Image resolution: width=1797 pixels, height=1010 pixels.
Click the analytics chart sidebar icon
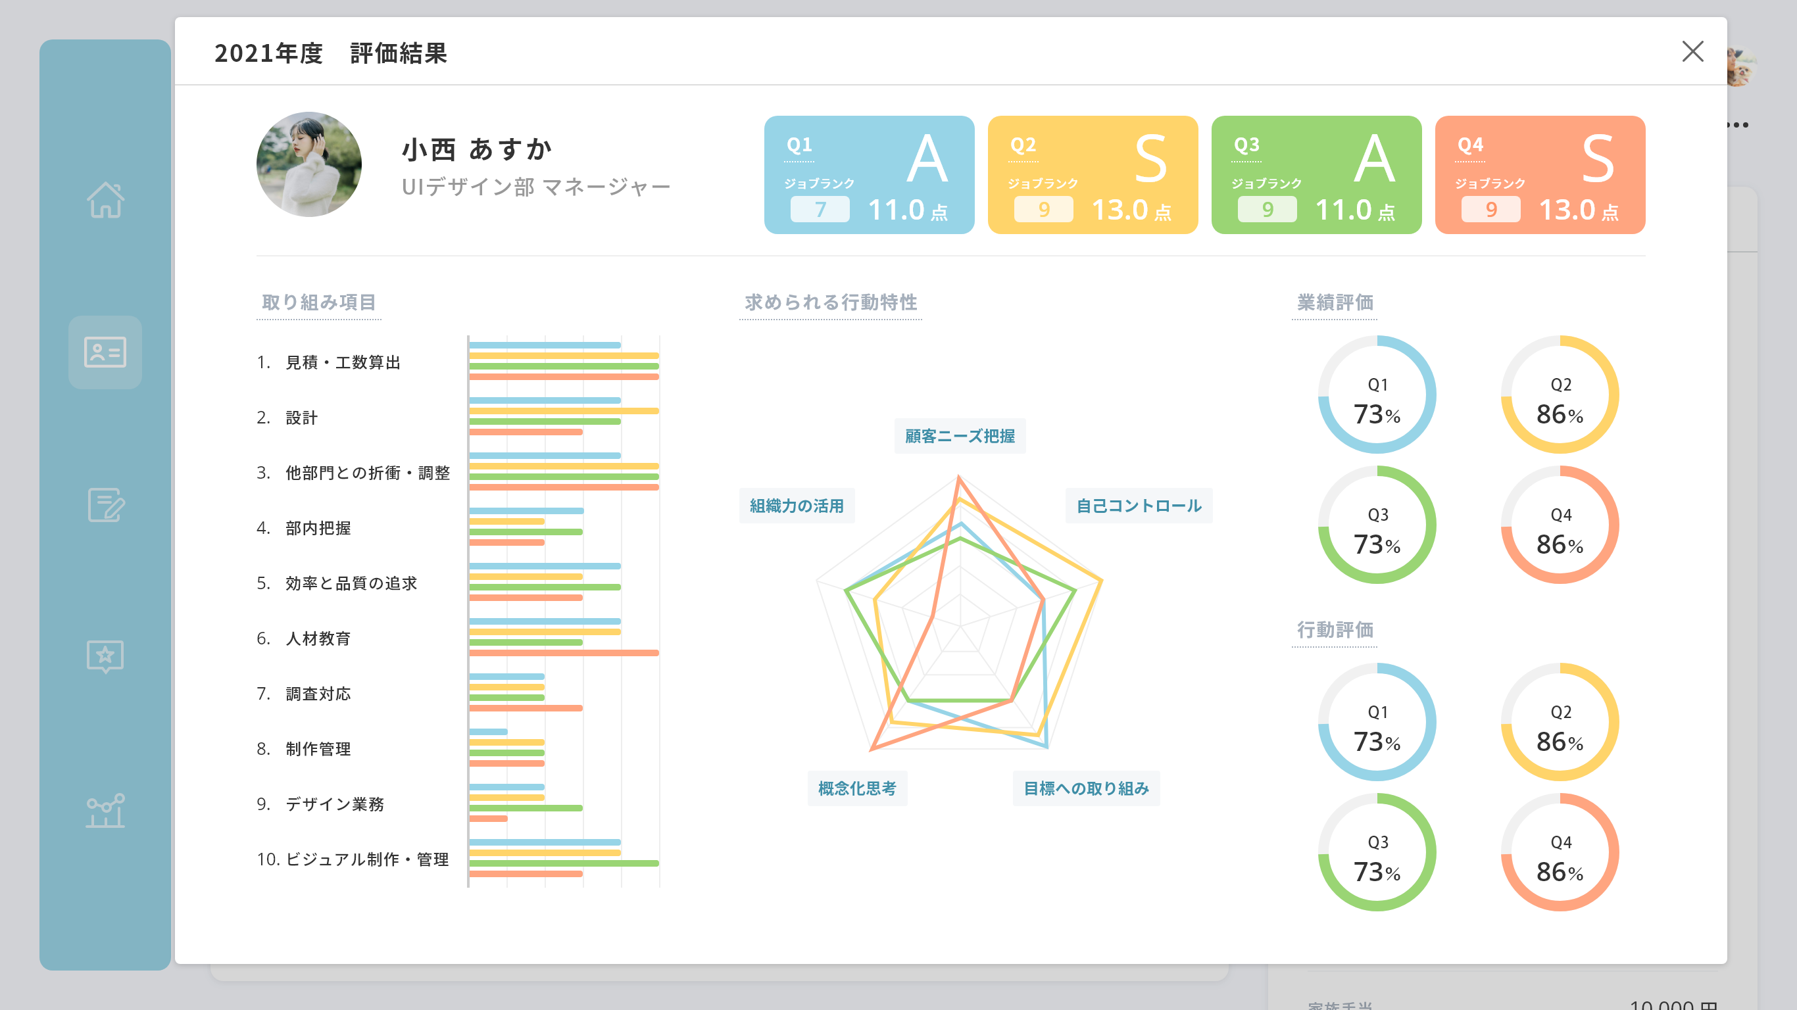click(x=105, y=810)
